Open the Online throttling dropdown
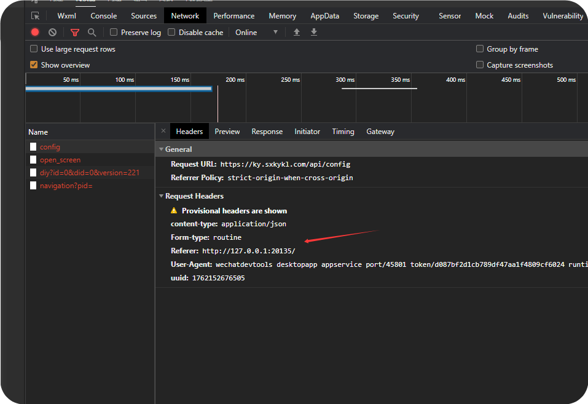 tap(256, 32)
